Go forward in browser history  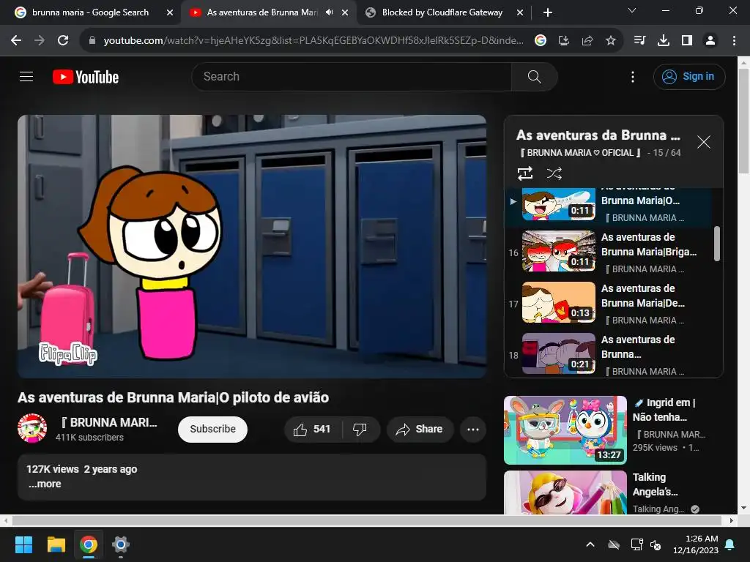(x=40, y=41)
